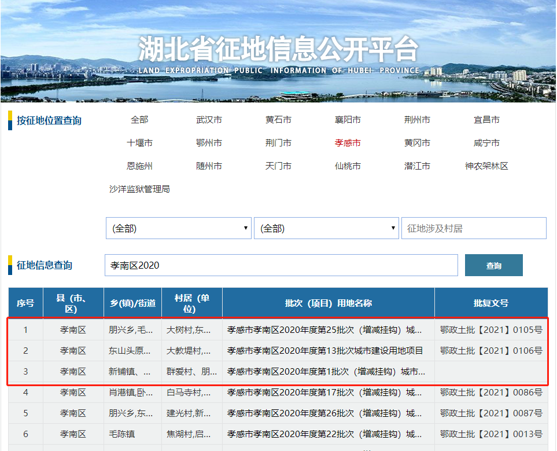Select the highlighted 孝感市 city

pyautogui.click(x=348, y=143)
